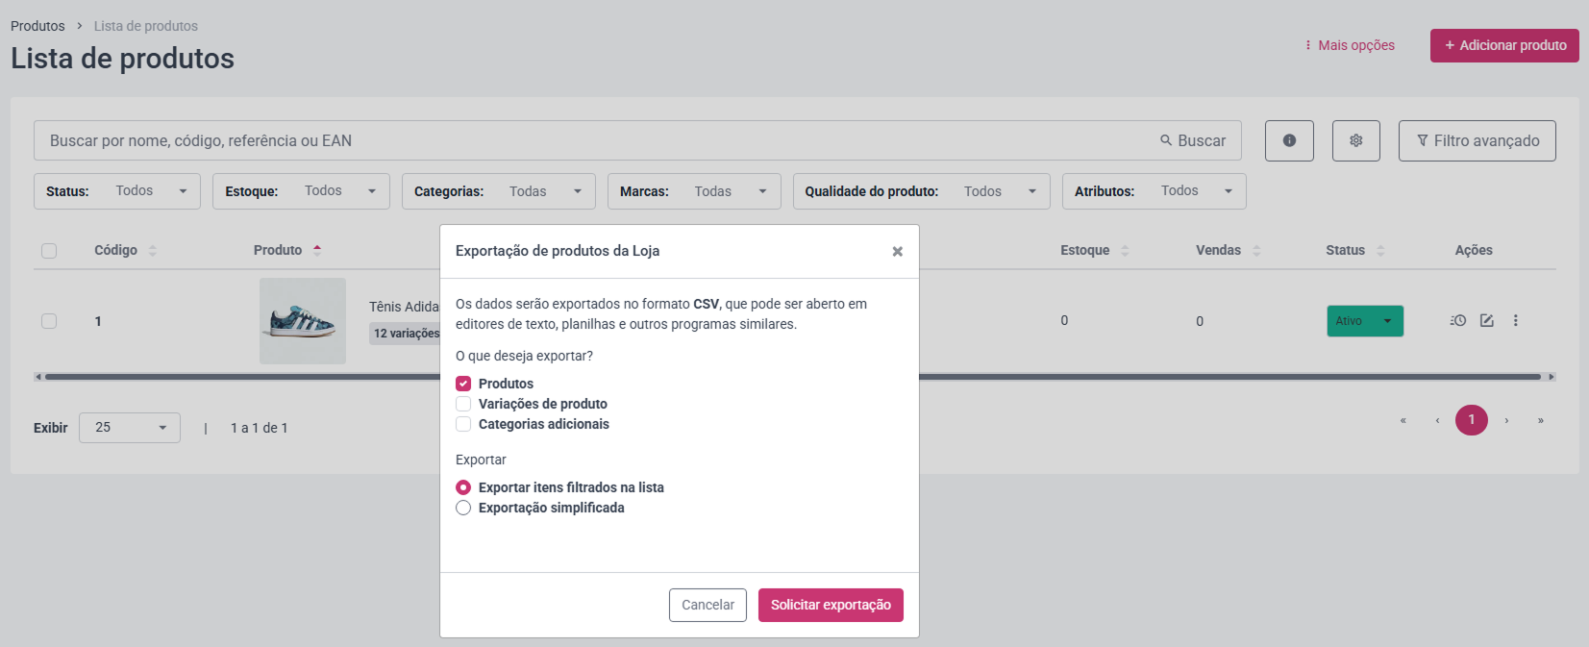
Task: Go to first page double-arrow
Action: [x=1403, y=420]
